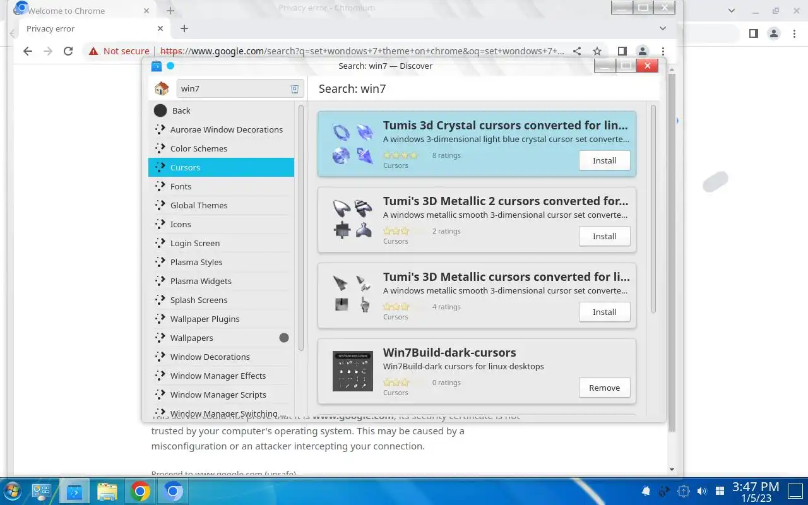The image size is (808, 505).
Task: Select Plasma Widgets category
Action: (x=221, y=281)
